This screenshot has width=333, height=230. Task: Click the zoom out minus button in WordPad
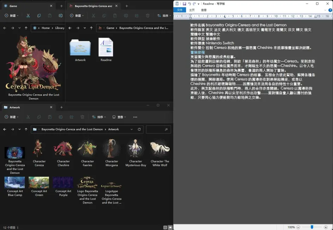coord(298,227)
